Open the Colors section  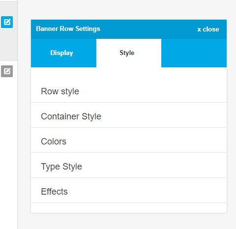tap(129, 141)
